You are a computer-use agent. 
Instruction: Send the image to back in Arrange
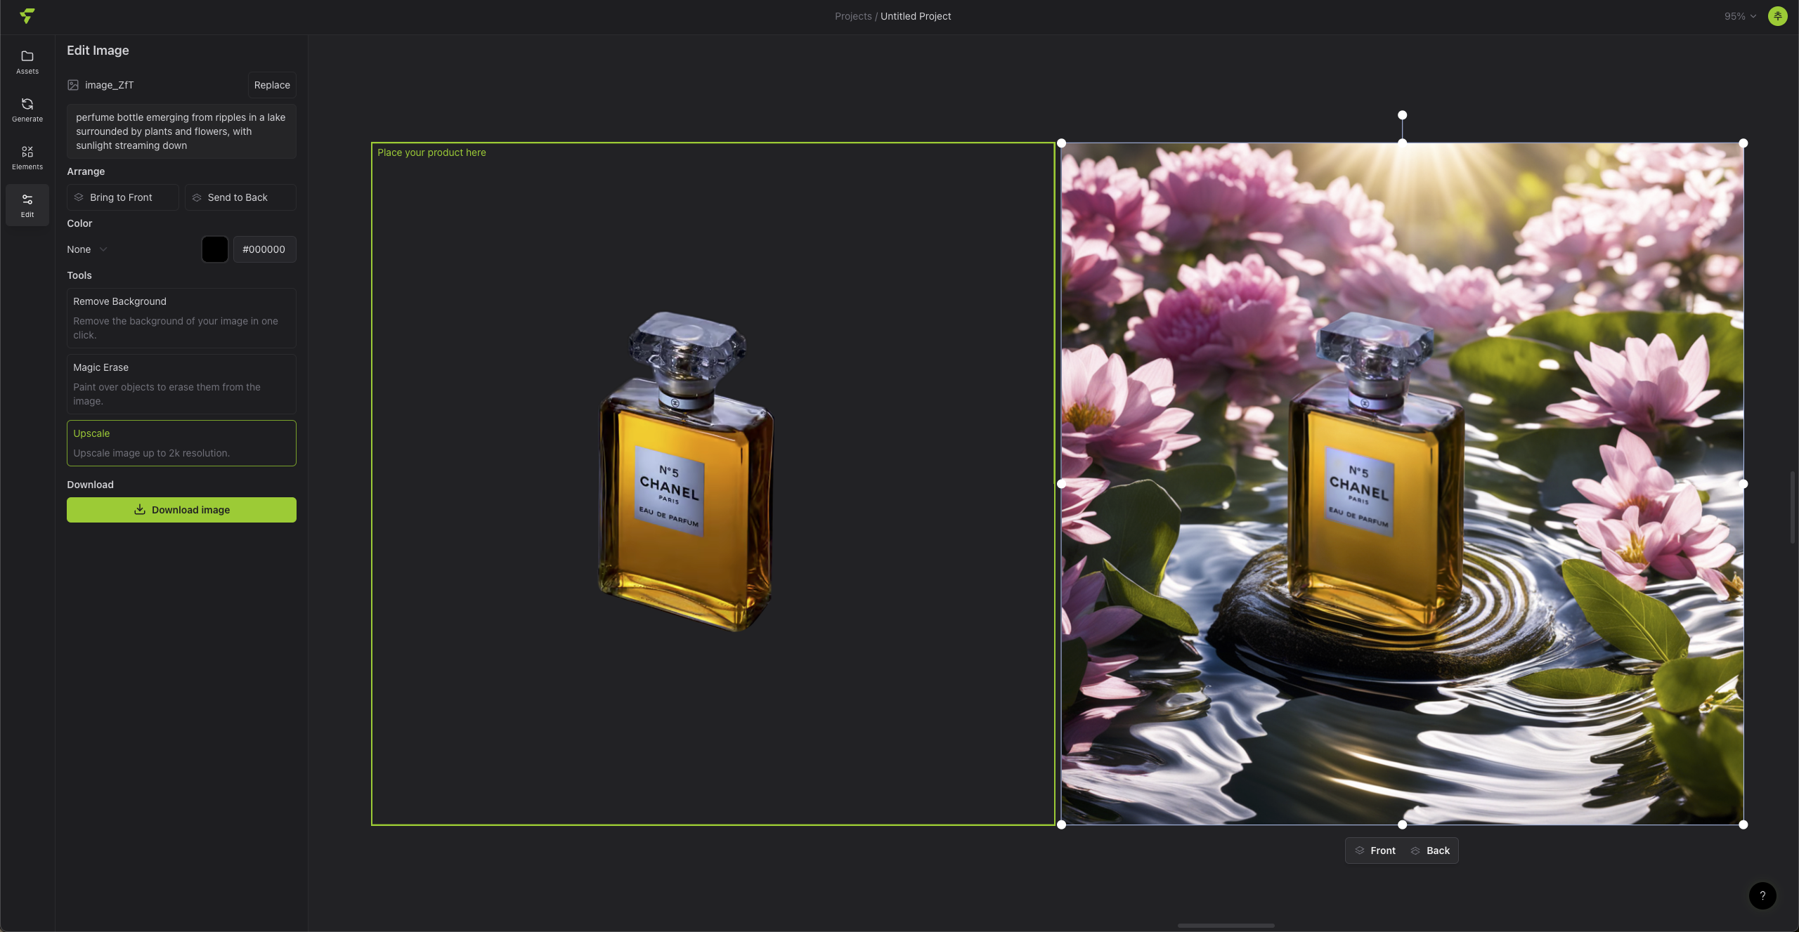[240, 197]
